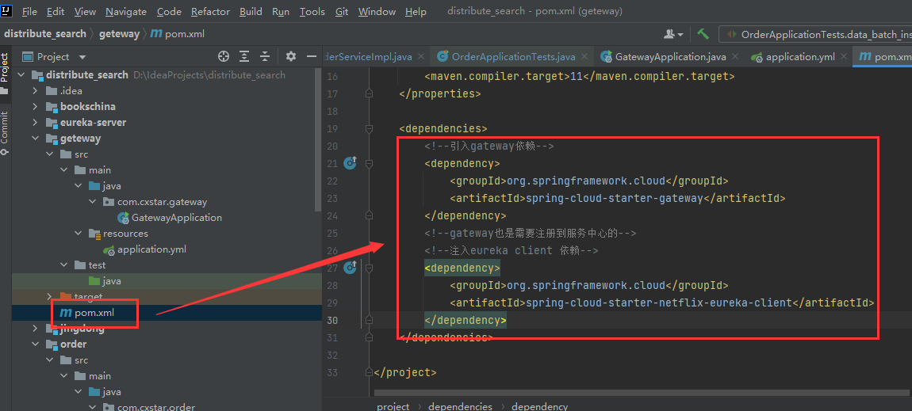Hide the Project tool window
912x411 pixels.
pos(312,56)
